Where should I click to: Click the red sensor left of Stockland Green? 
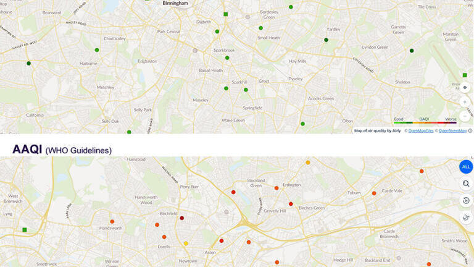click(x=233, y=192)
